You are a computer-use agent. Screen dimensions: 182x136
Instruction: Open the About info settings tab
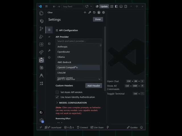pos(49,58)
